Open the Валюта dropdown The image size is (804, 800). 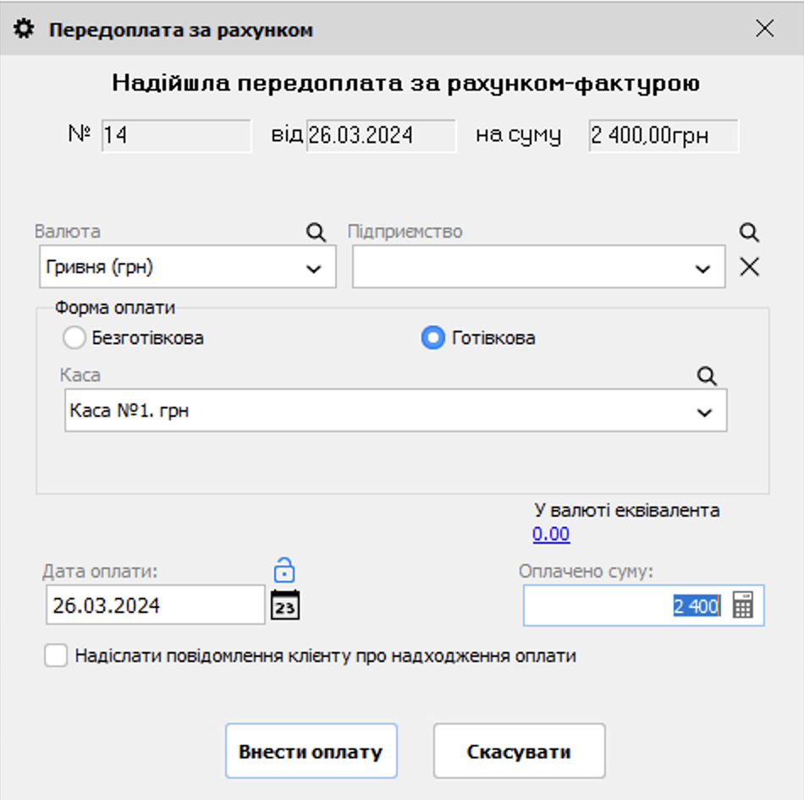(313, 267)
